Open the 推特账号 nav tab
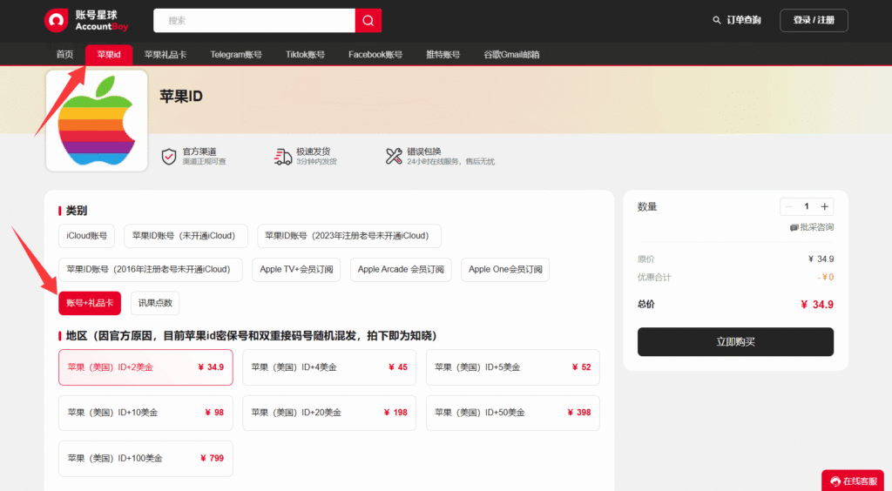 443,55
